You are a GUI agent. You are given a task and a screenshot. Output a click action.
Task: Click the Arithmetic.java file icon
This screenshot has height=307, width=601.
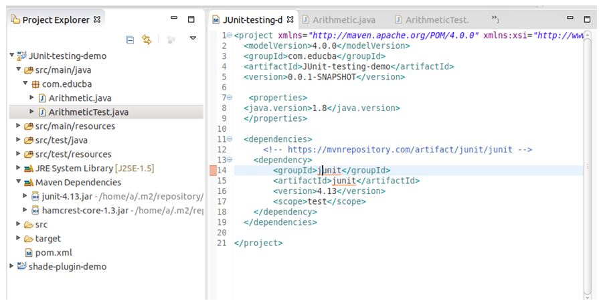click(x=43, y=98)
